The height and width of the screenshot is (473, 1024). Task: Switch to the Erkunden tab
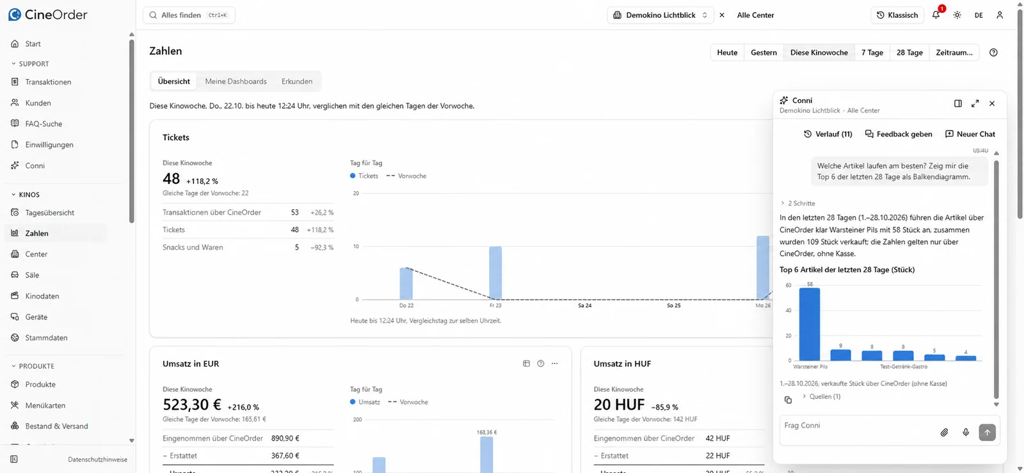297,81
